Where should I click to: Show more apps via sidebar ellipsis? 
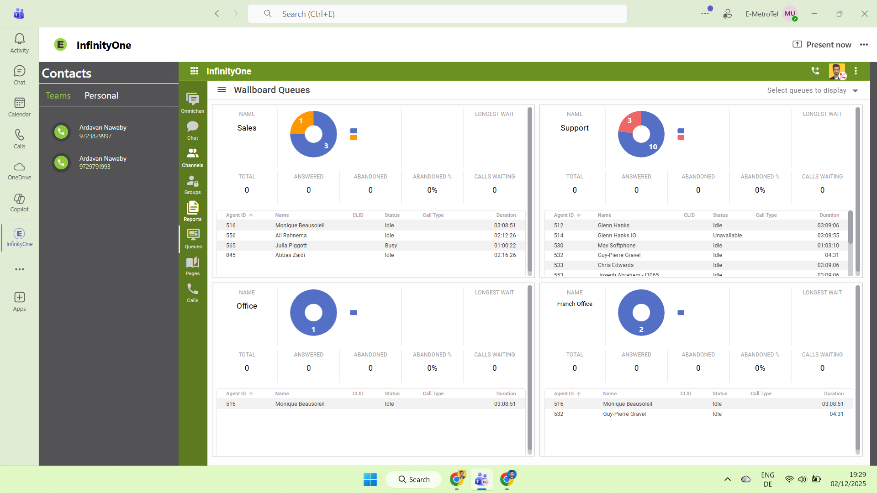click(19, 269)
